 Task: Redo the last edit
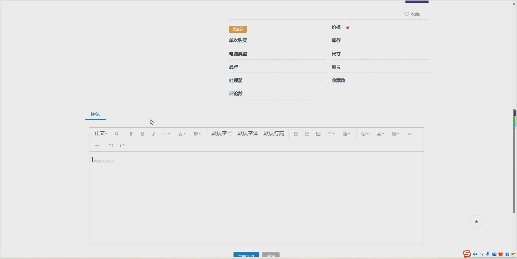(x=122, y=146)
